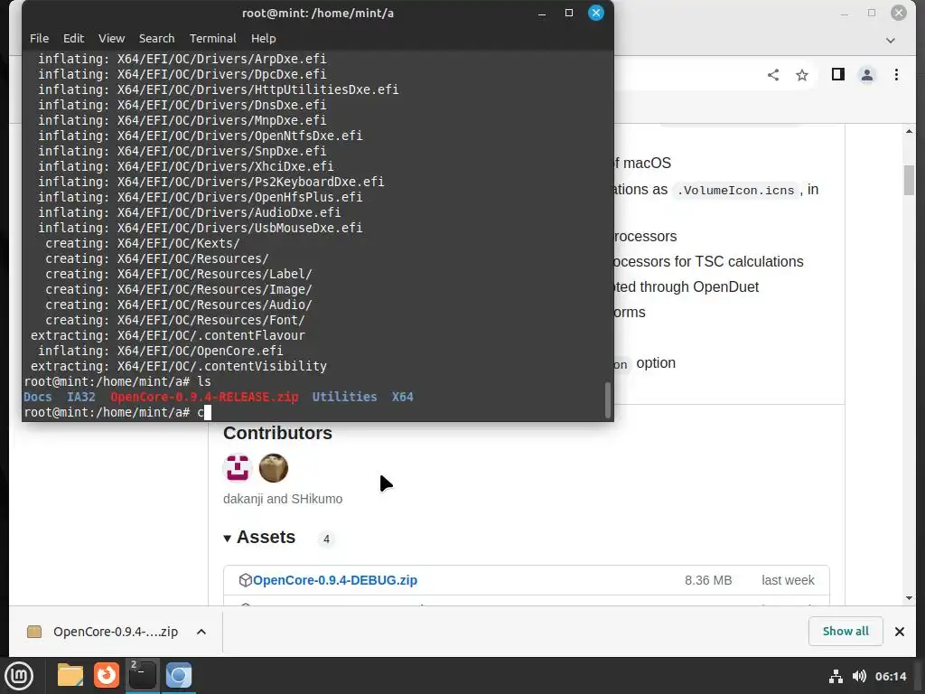The width and height of the screenshot is (925, 694).
Task: Bookmark this page with the star icon
Action: click(802, 75)
